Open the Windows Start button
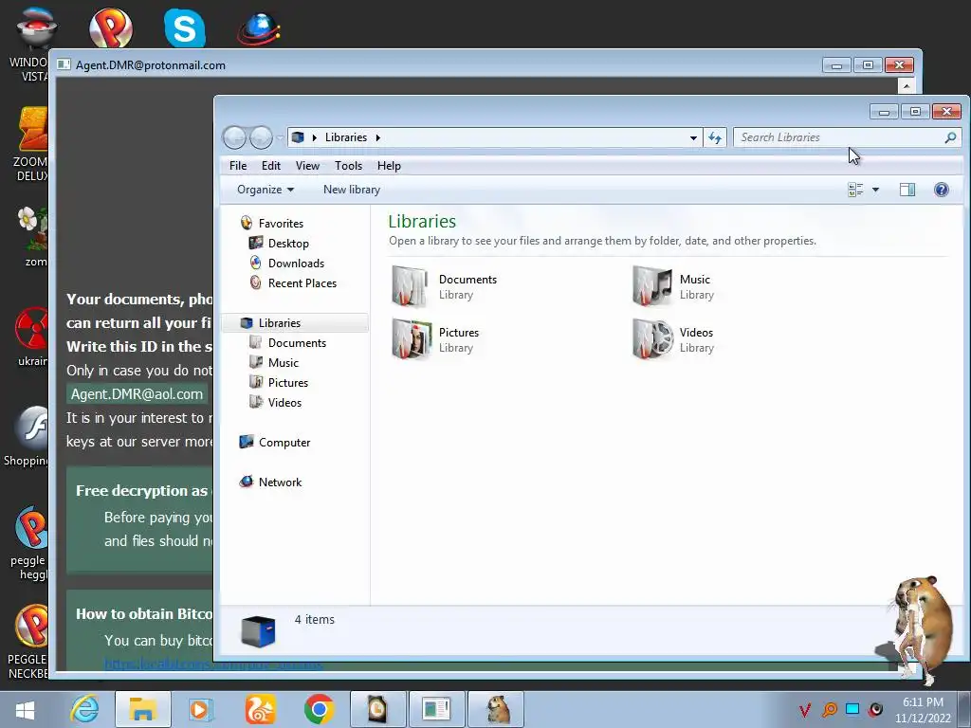Screen dimensions: 971x728 pyautogui.click(x=25, y=710)
